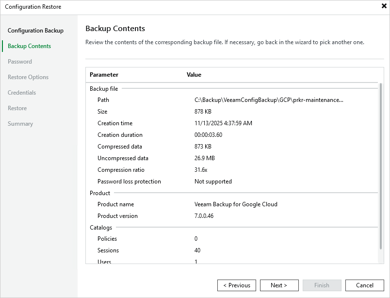Select the Compression ratio label

tap(121, 170)
